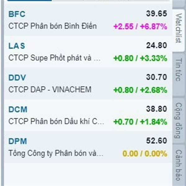Open the DDV stock ticker

[x=17, y=77]
